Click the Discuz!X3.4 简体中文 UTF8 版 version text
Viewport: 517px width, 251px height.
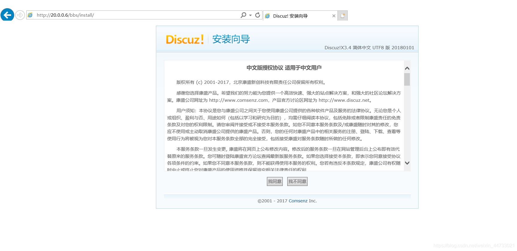point(369,48)
